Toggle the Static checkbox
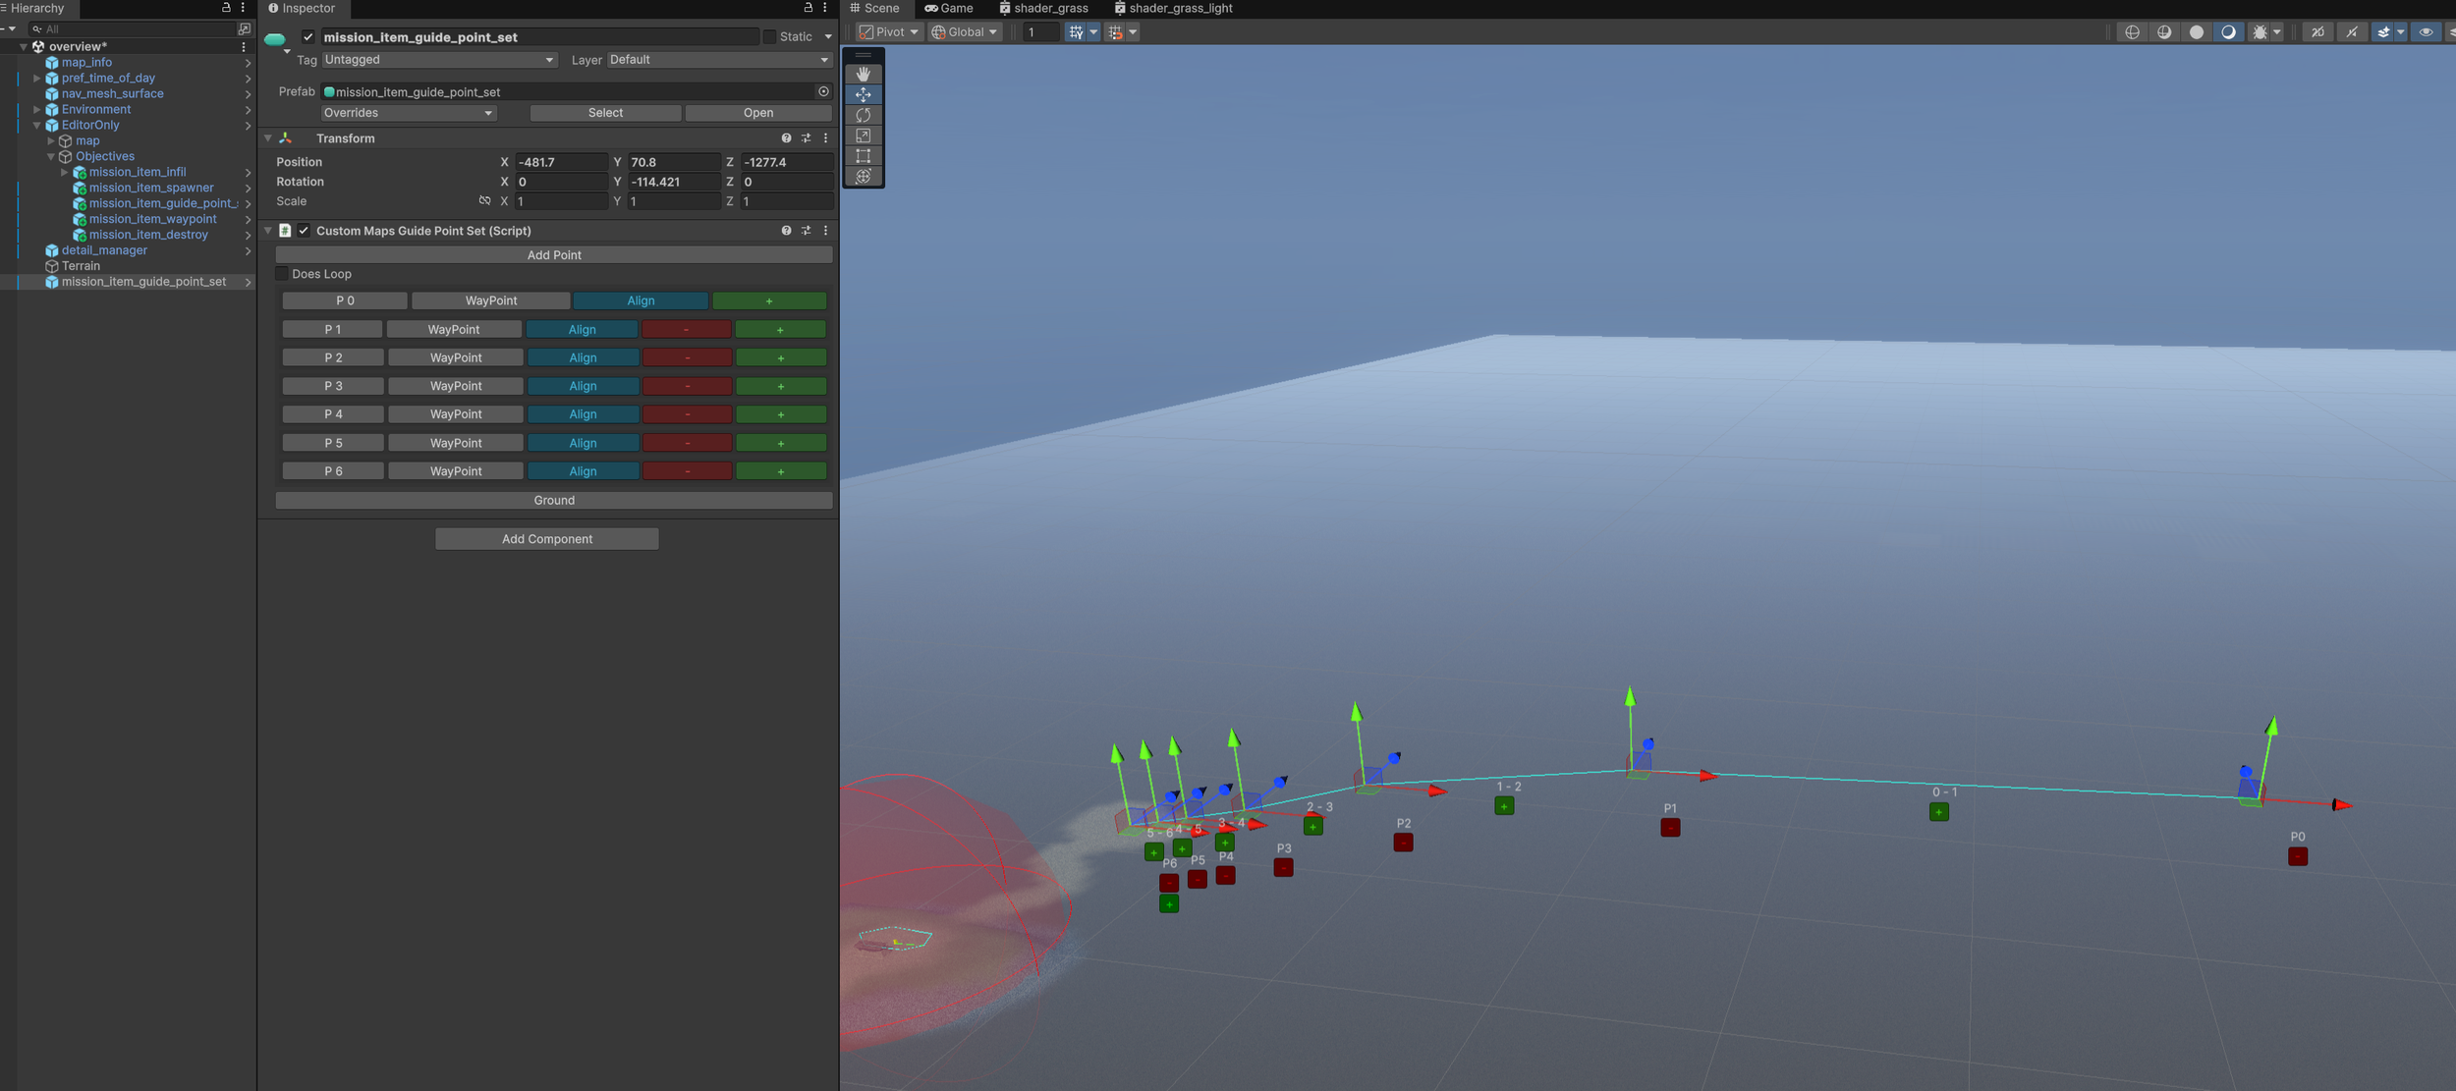Viewport: 2456px width, 1091px height. point(769,37)
